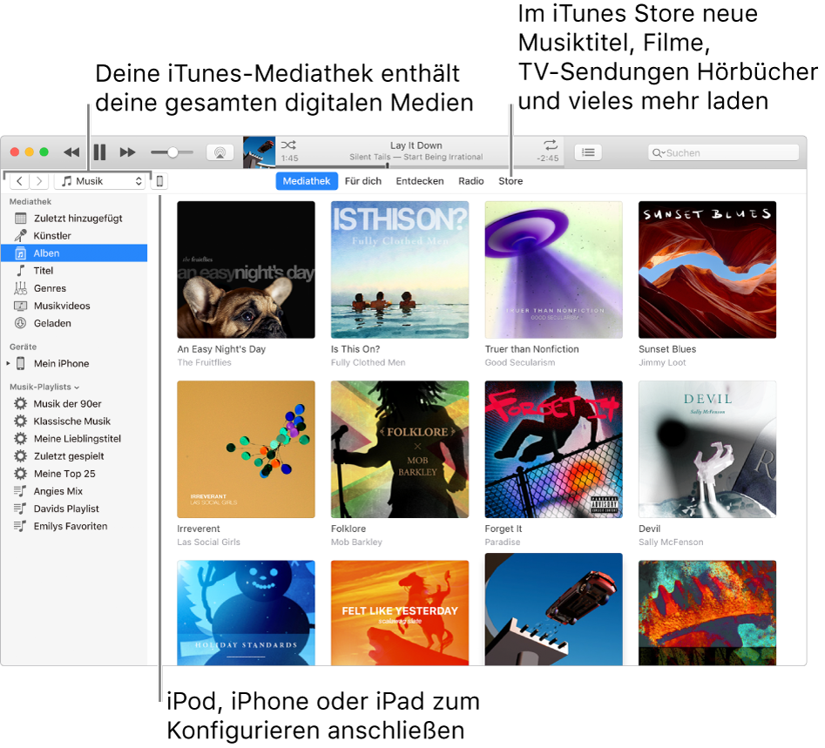Click artist name The Fruitflies

(204, 362)
